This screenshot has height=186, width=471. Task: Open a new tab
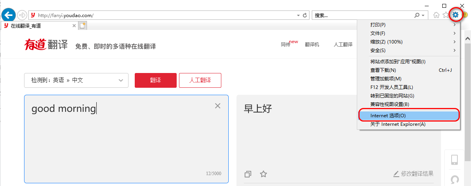click(83, 26)
